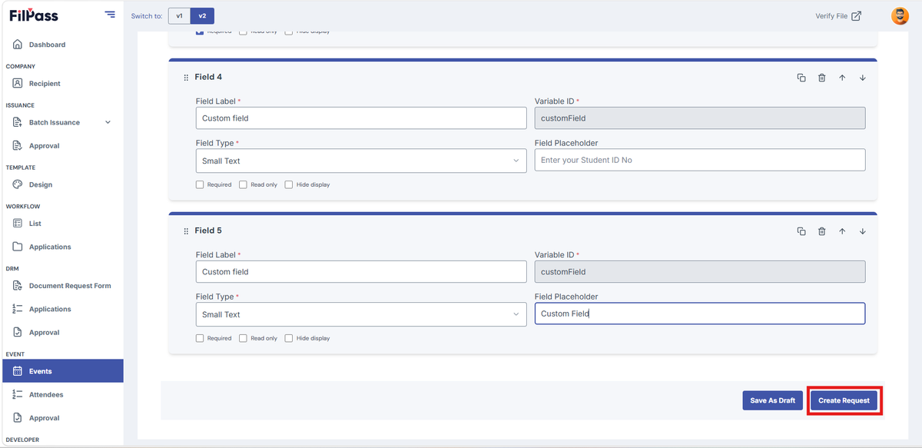This screenshot has width=922, height=448.
Task: Collapse sidebar with hamburger menu icon
Action: [110, 15]
